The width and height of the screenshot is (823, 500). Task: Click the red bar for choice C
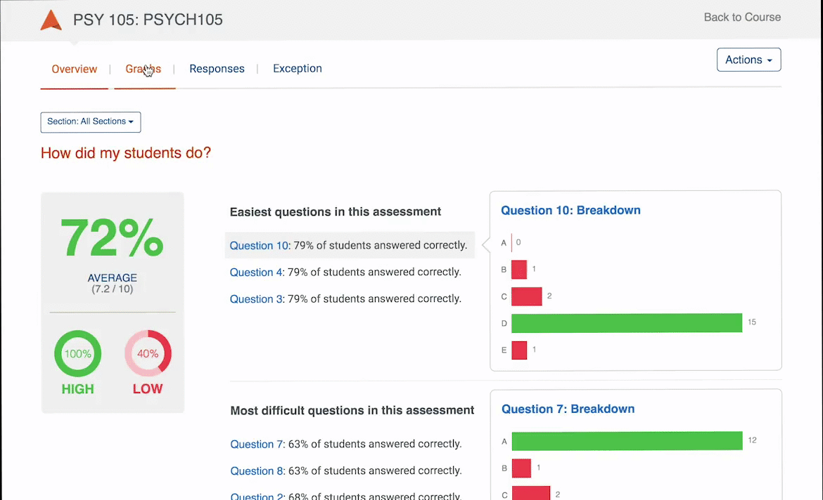(x=526, y=296)
